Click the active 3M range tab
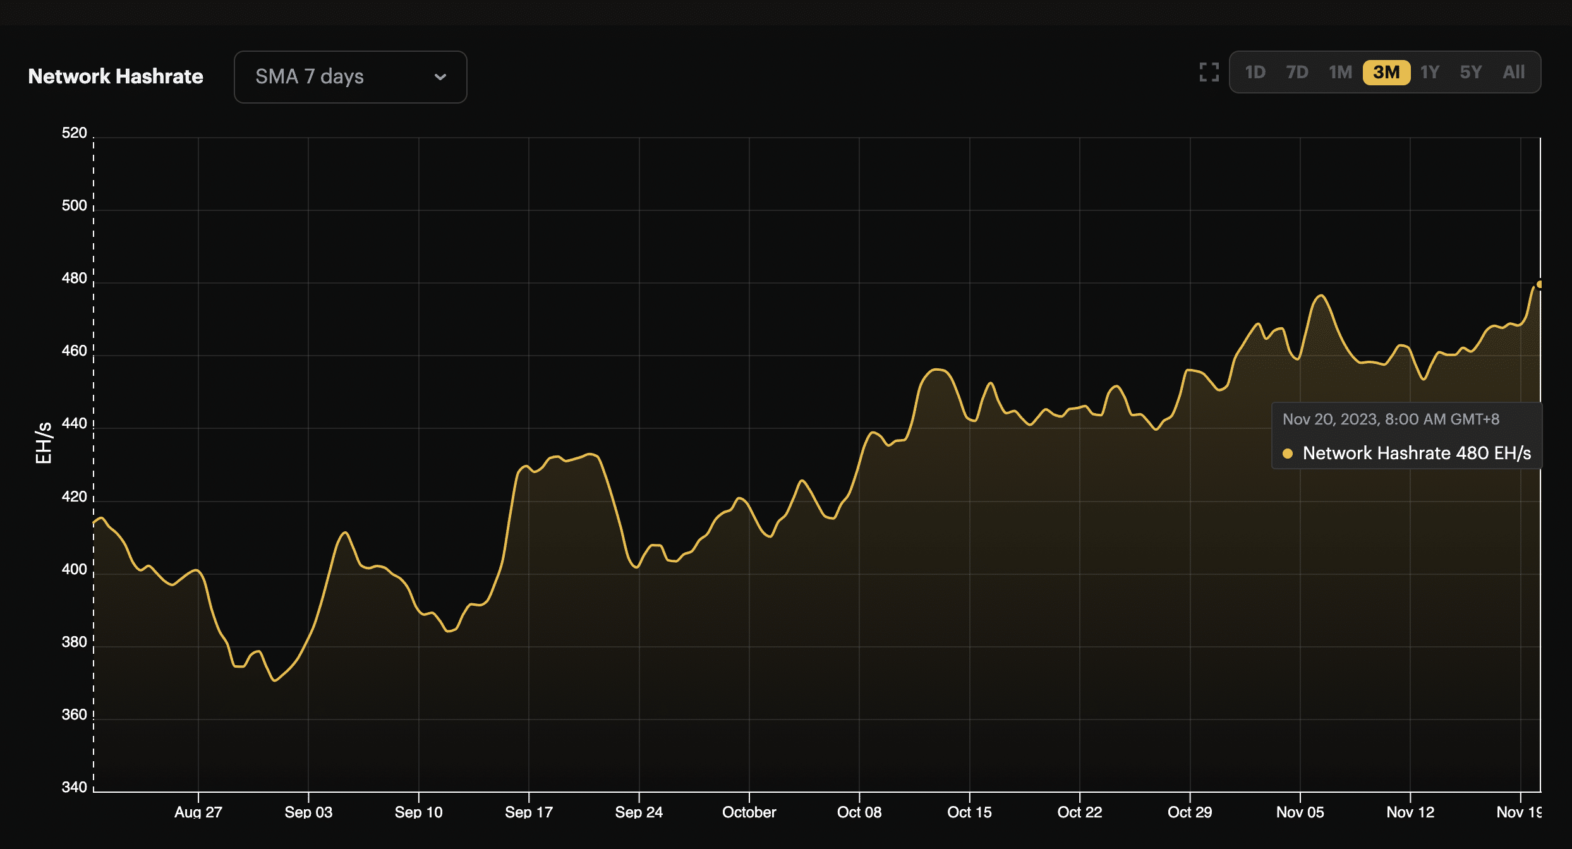The width and height of the screenshot is (1572, 849). 1386,72
